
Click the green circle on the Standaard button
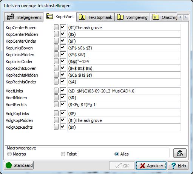[9, 165]
